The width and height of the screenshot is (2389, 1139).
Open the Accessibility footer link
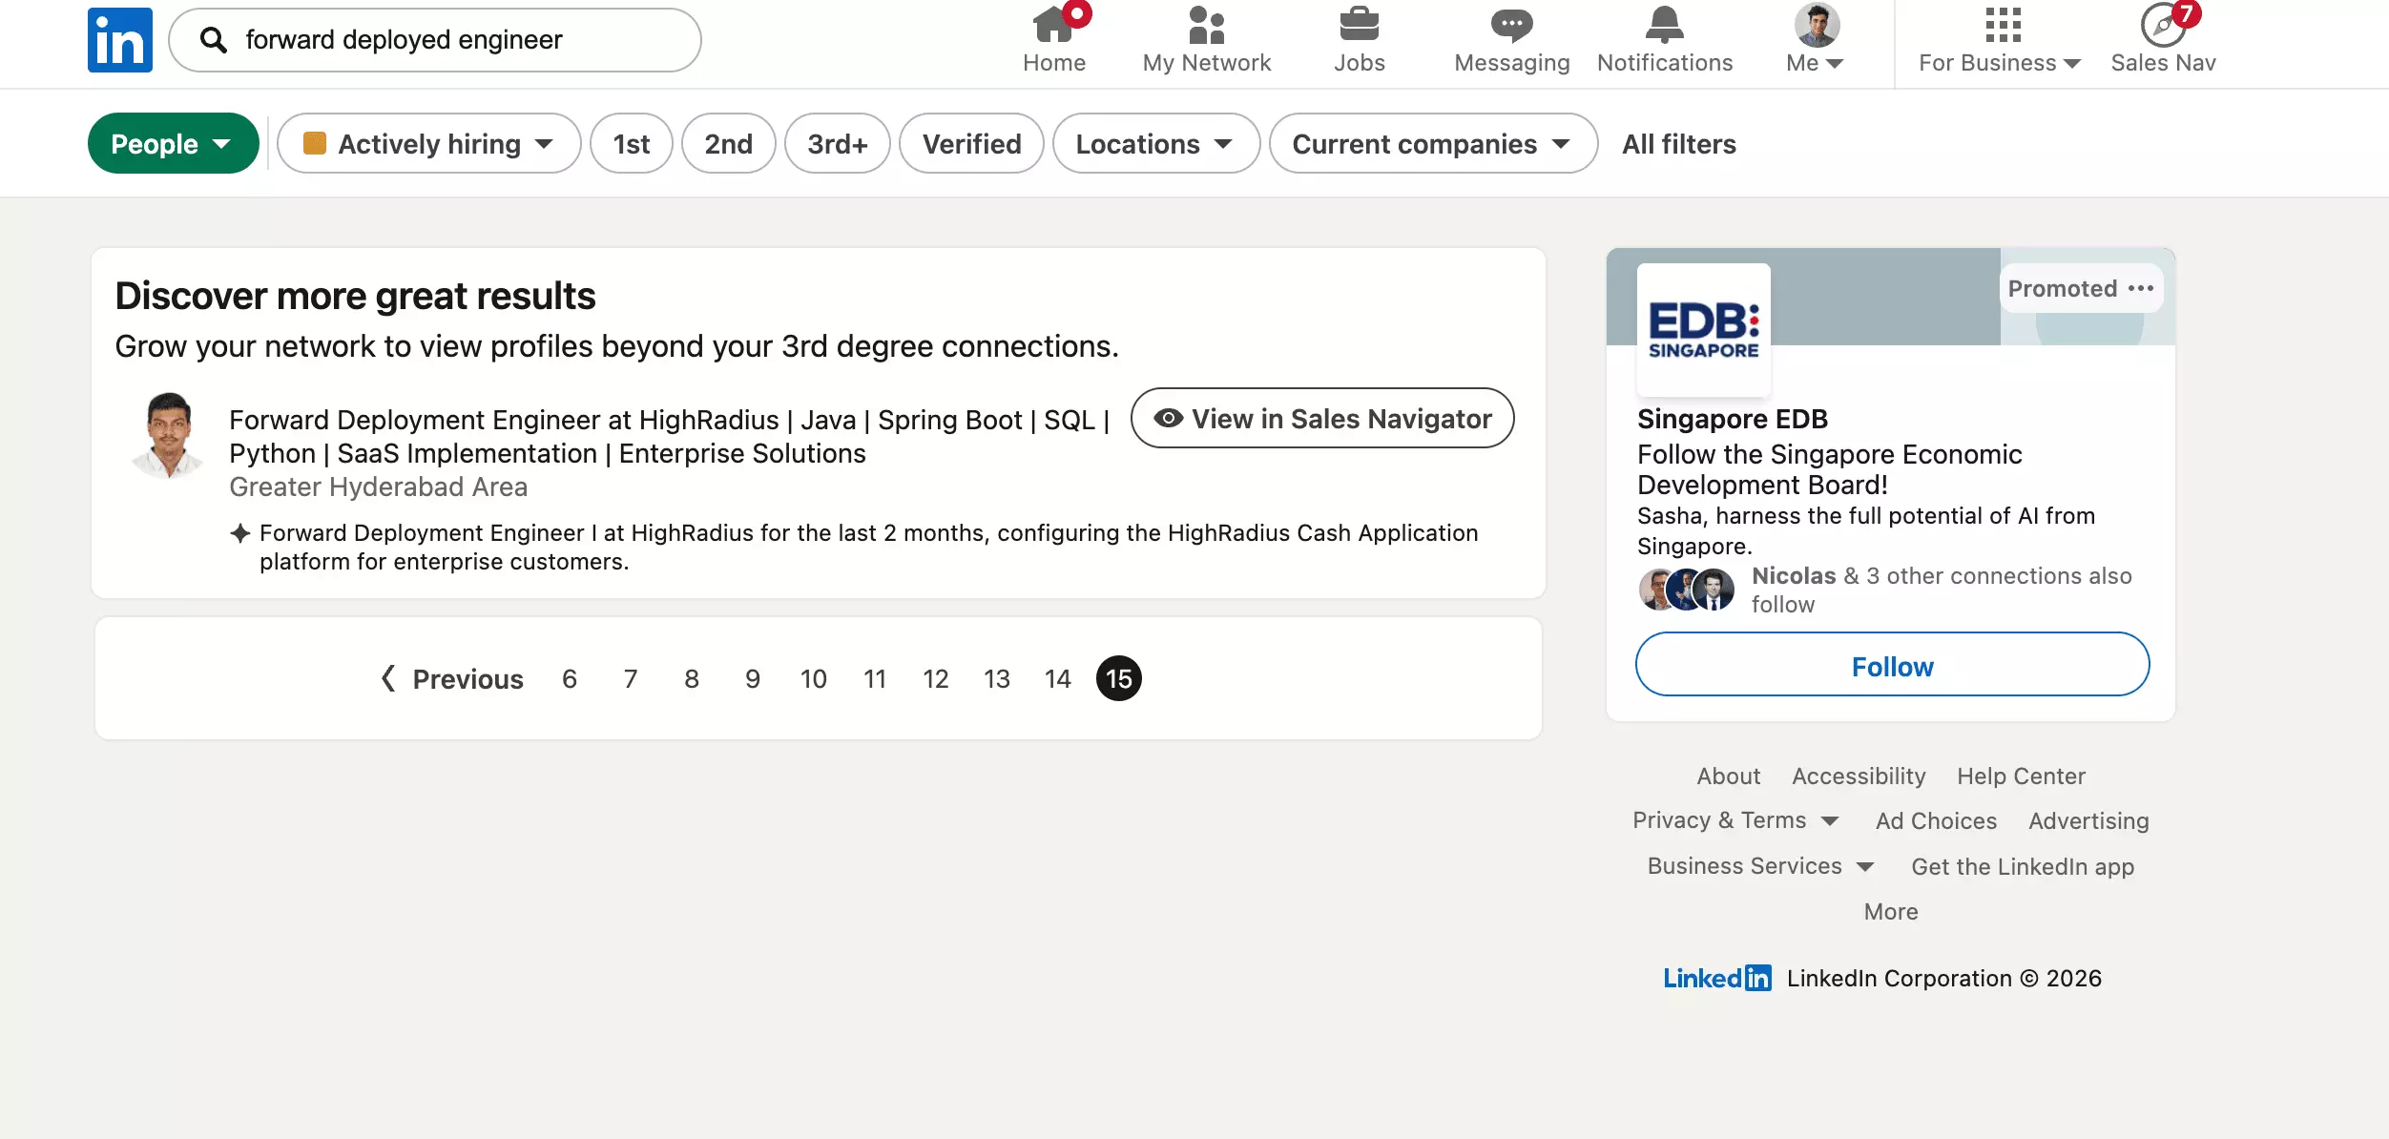(x=1859, y=776)
